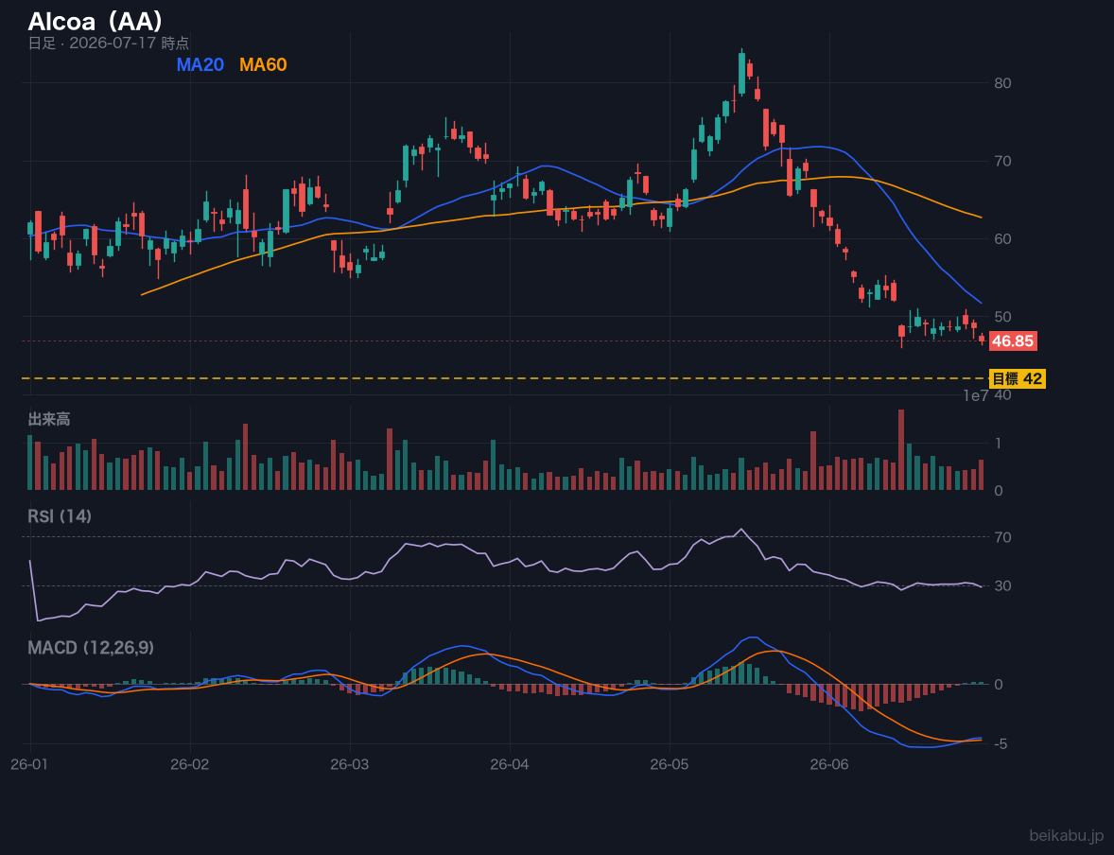This screenshot has height=855, width=1114.
Task: Click the 26-06 date axis label
Action: pos(829,765)
